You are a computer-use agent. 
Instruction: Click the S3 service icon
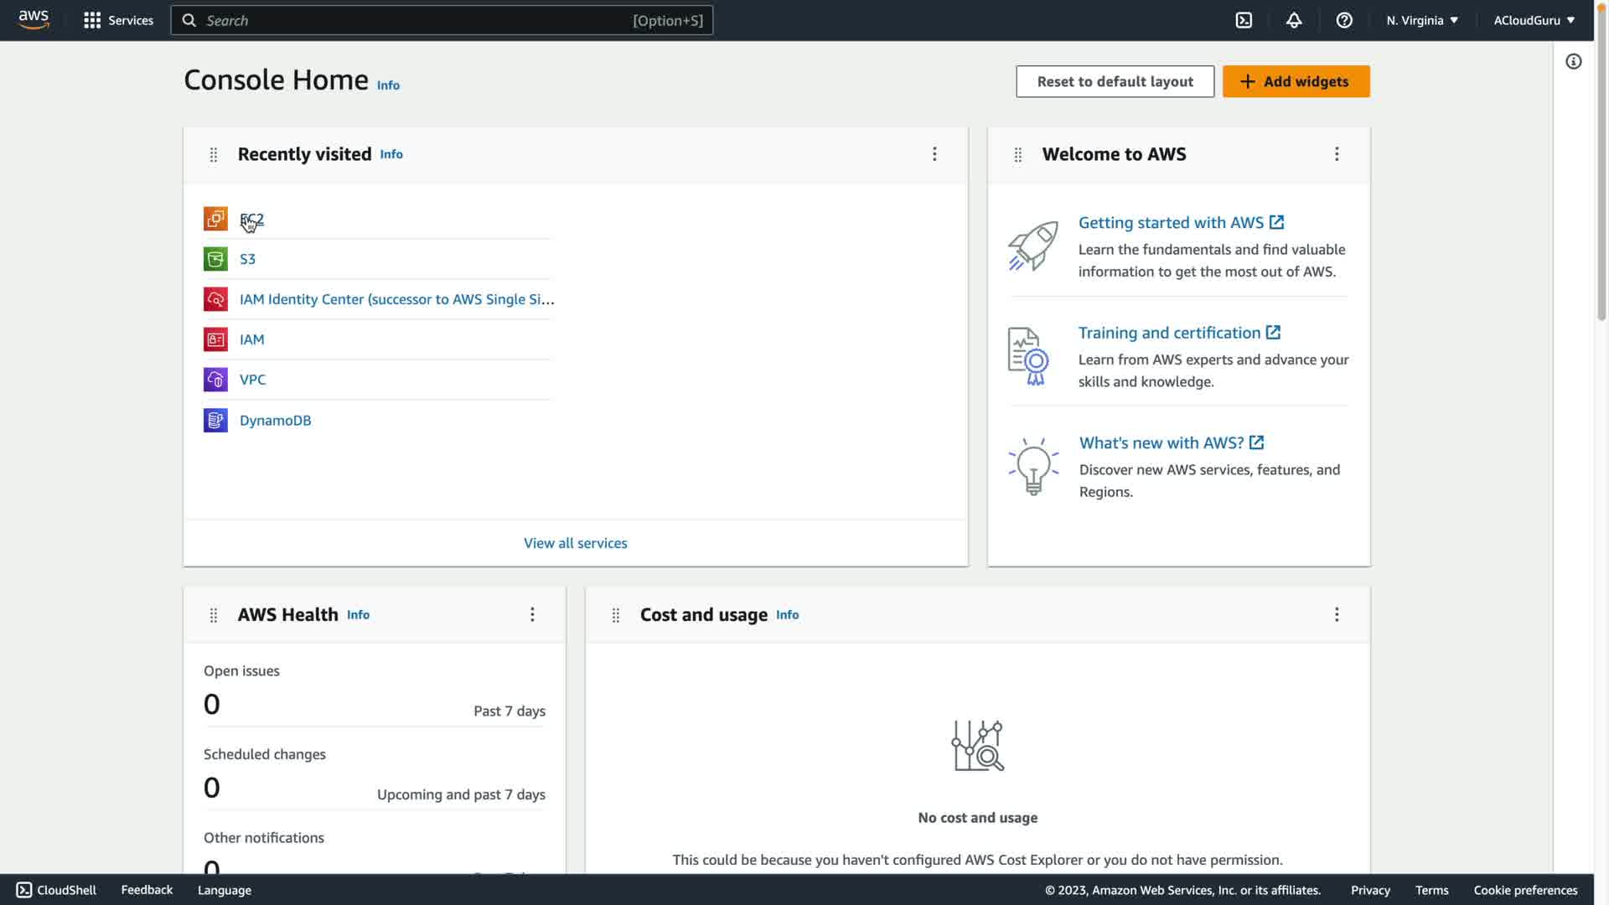click(215, 259)
